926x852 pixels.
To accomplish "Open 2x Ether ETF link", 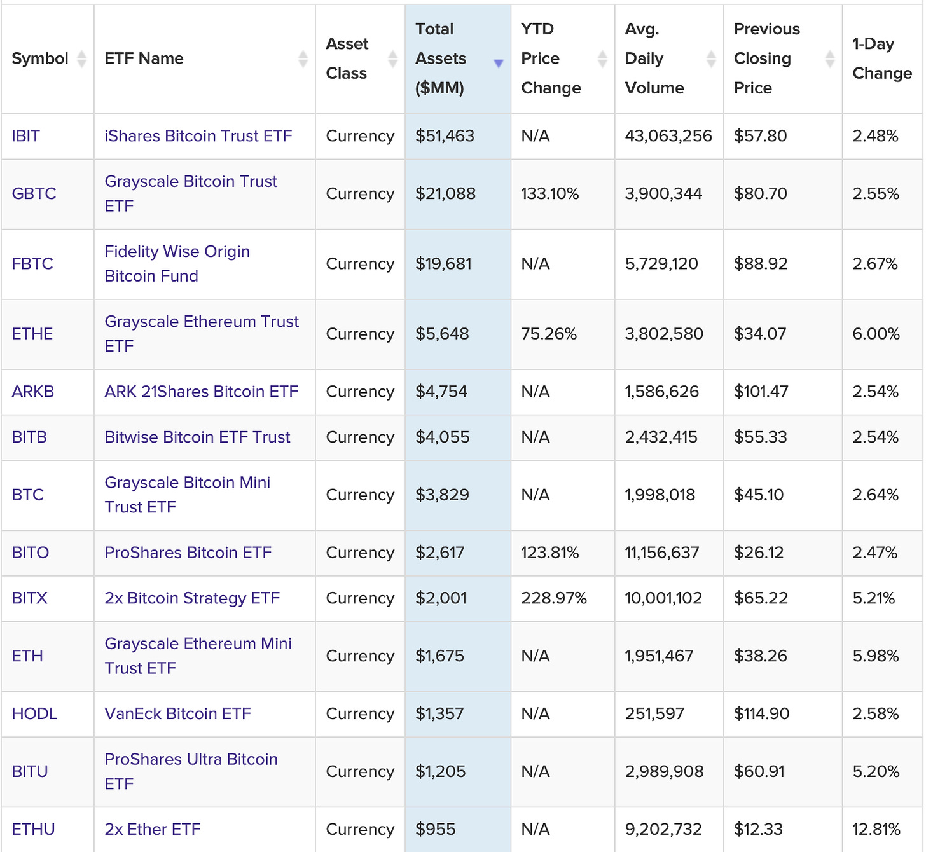I will [153, 829].
